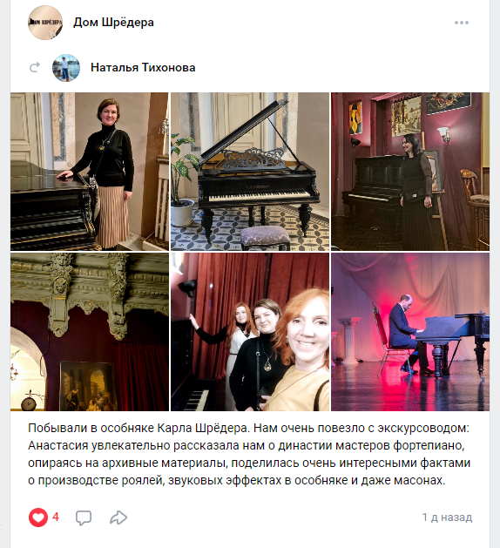Open the photo of open grand piano
Screen dimensions: 500x548
[x=250, y=172]
